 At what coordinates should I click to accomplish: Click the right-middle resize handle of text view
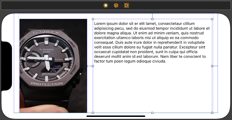click(212, 66)
